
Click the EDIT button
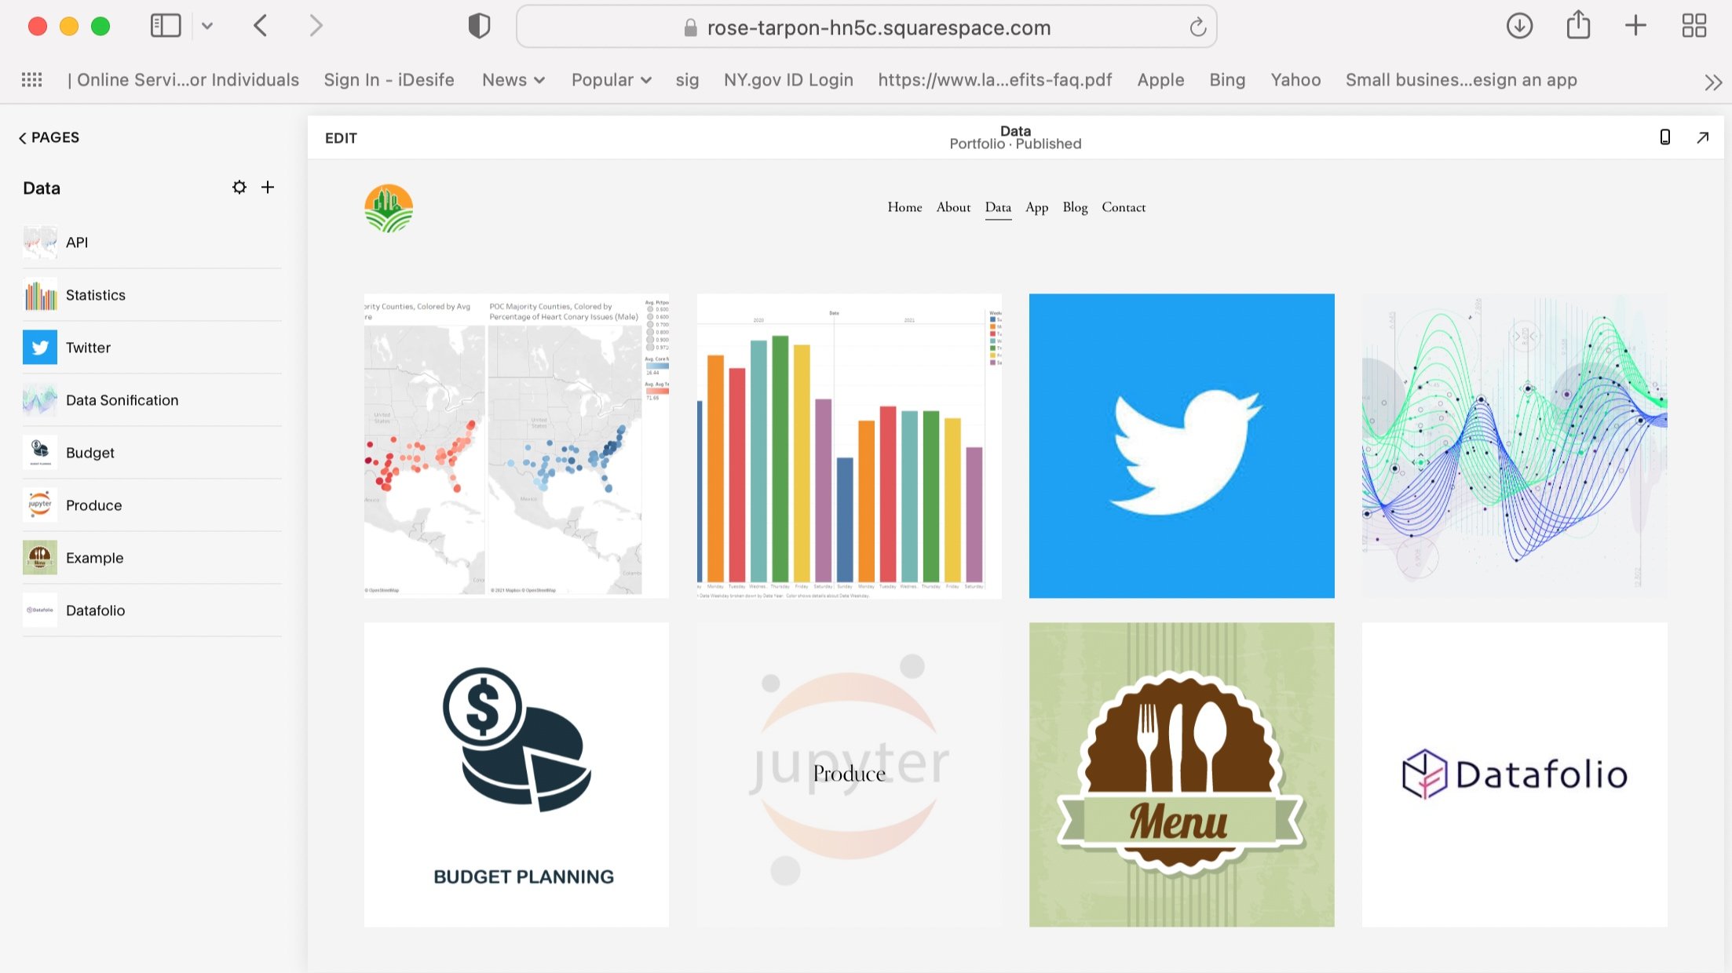341,138
